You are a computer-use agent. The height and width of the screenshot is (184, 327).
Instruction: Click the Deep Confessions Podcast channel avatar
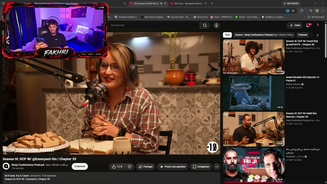pos(6,166)
